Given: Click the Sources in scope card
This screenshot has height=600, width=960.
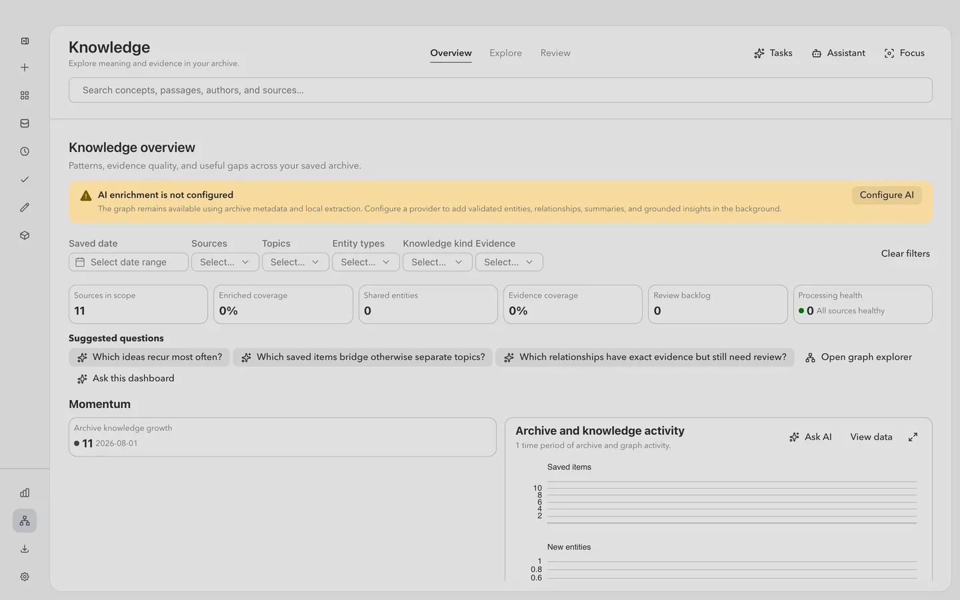Looking at the screenshot, I should (x=138, y=305).
